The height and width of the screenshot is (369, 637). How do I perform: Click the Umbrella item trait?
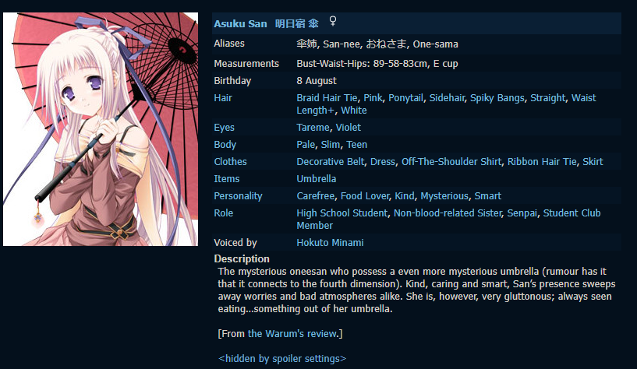coord(316,179)
